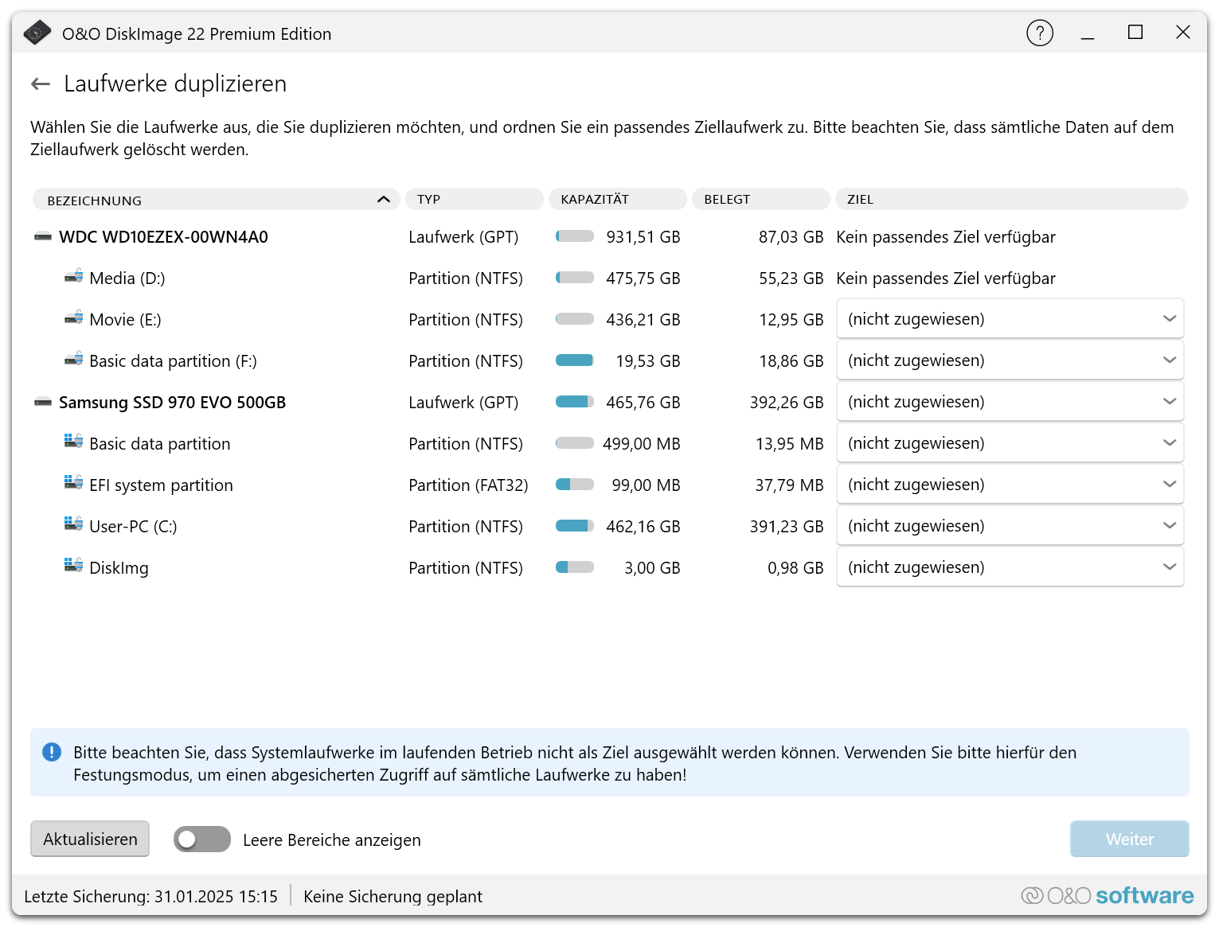The width and height of the screenshot is (1219, 927).
Task: Click the WDC WD10EZEX drive icon
Action: [x=43, y=237]
